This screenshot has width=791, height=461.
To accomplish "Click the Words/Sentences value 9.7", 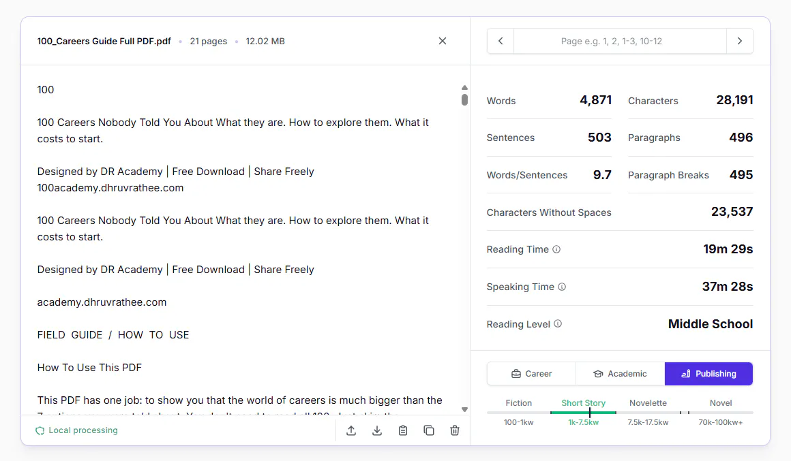I will [x=602, y=175].
